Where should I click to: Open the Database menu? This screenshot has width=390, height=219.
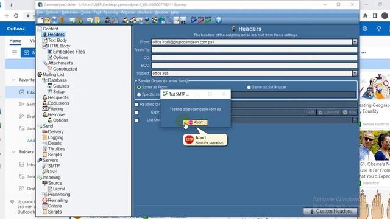[x=69, y=12]
